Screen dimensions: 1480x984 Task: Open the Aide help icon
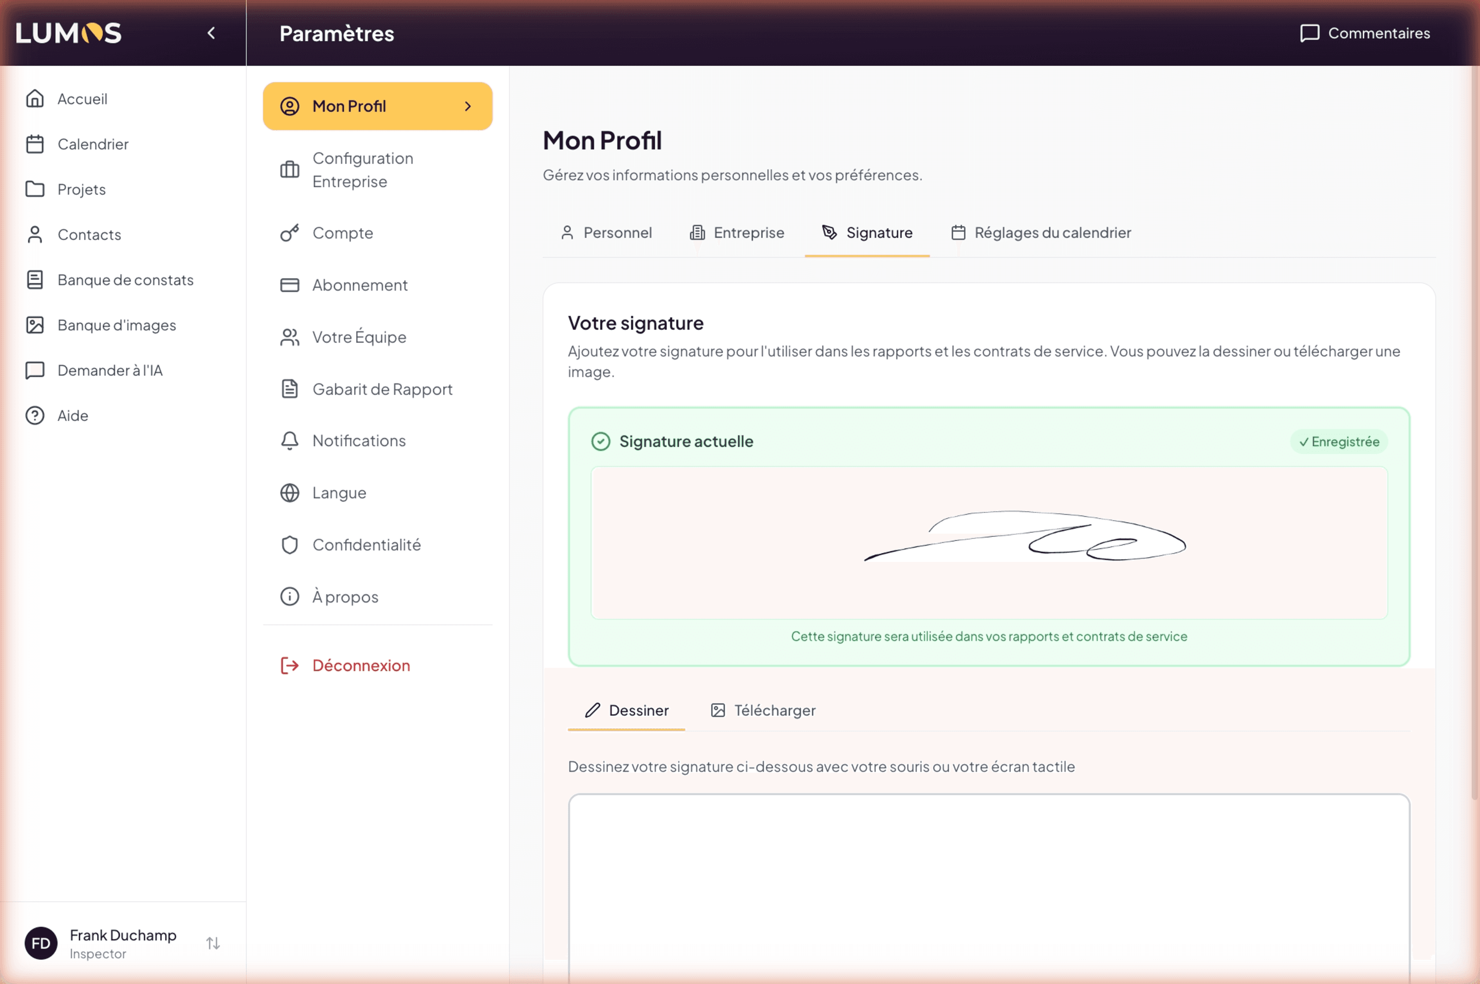(35, 415)
